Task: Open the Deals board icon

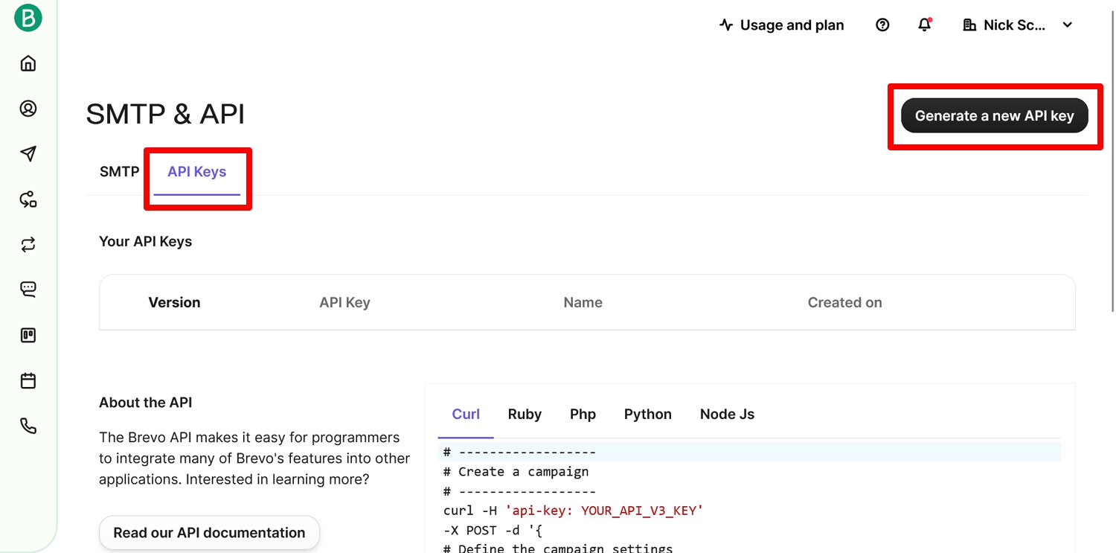Action: 28,336
